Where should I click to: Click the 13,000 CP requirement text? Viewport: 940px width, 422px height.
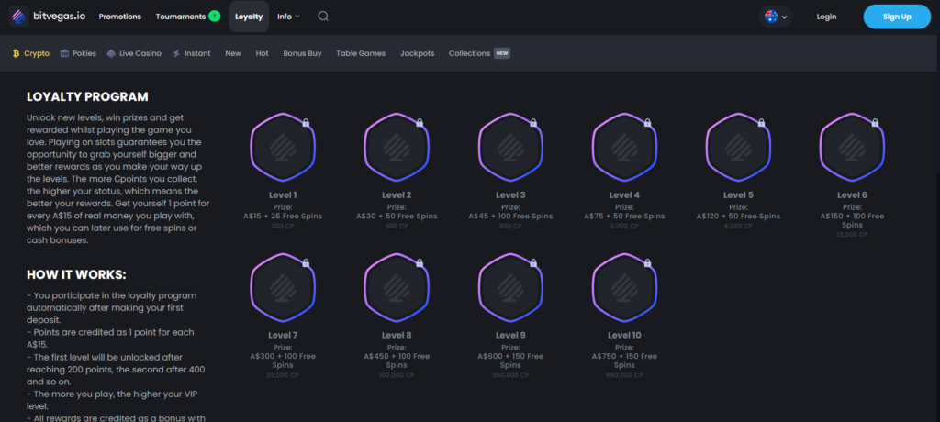pyautogui.click(x=852, y=235)
